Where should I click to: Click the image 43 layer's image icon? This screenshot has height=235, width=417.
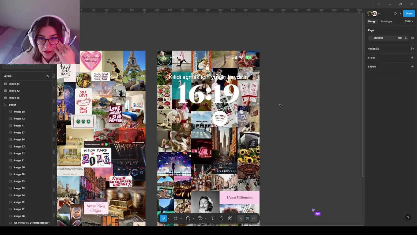(x=5, y=91)
